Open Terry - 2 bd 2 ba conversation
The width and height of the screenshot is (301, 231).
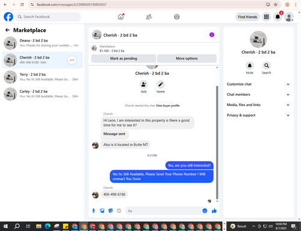point(42,77)
